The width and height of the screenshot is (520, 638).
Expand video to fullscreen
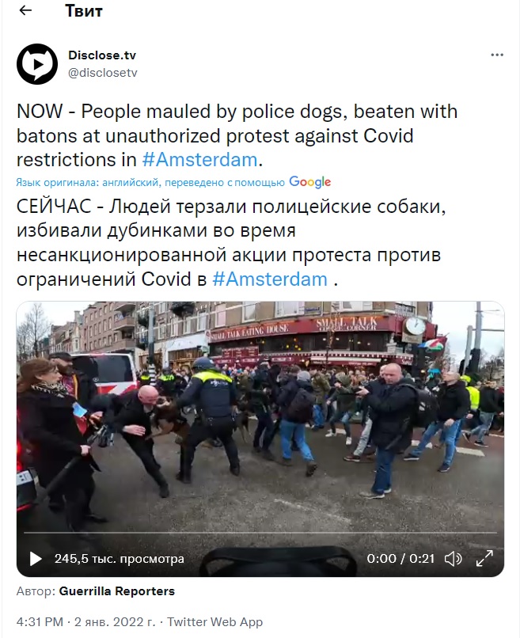(x=484, y=558)
